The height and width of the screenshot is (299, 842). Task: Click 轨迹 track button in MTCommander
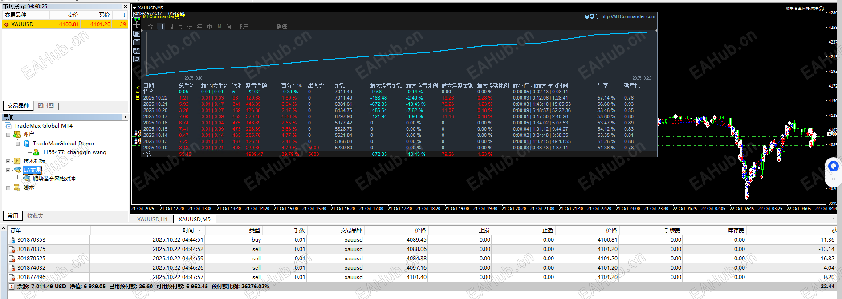pyautogui.click(x=281, y=27)
